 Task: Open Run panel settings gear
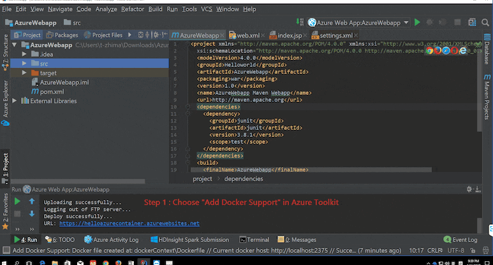469,189
